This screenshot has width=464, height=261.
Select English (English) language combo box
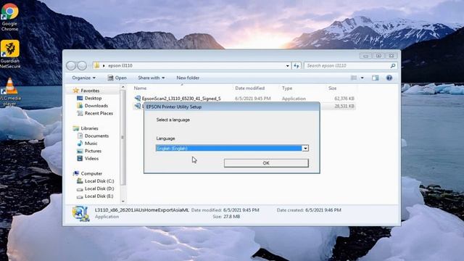pos(232,148)
